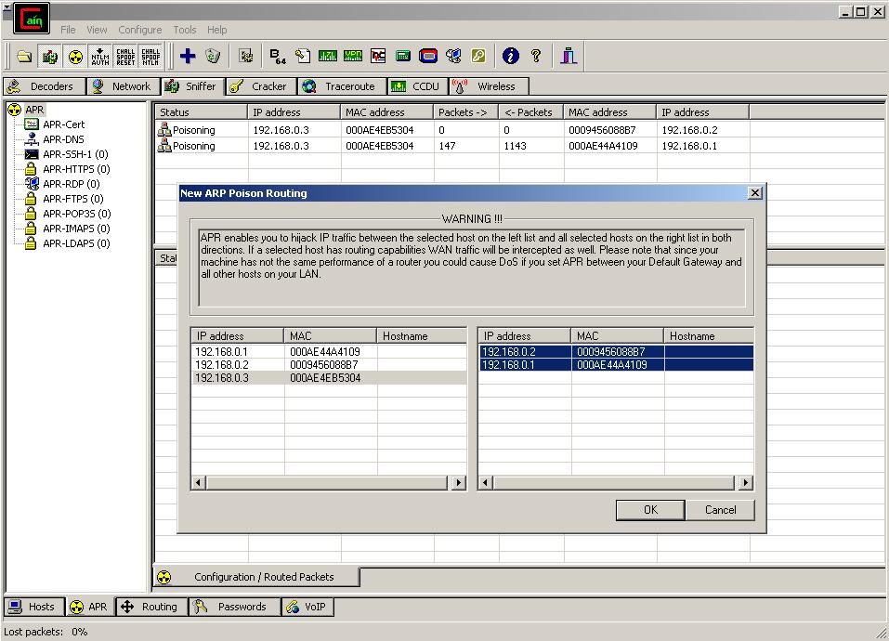The height and width of the screenshot is (641, 889).
Task: Click the key-and-document decoder icon
Action: coord(303,56)
